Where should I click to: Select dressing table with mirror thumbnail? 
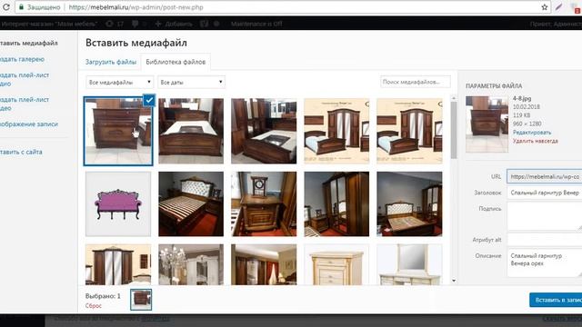pos(409,264)
